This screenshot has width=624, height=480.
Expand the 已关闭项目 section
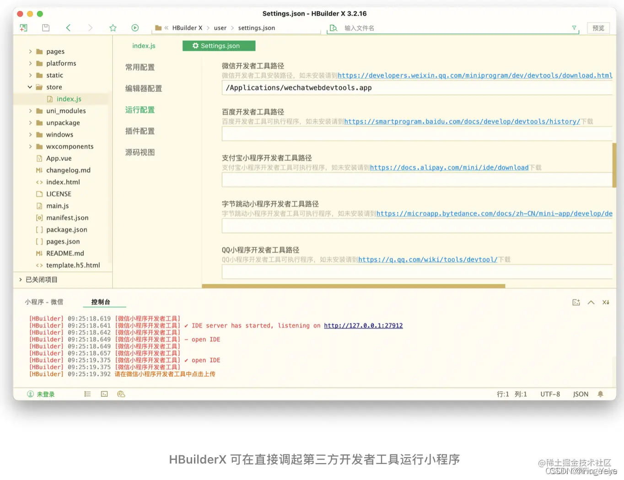tap(21, 280)
